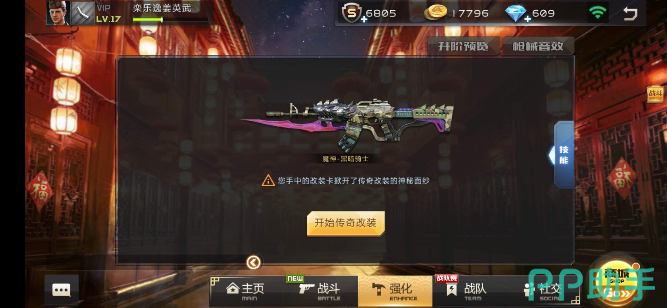Go back with the return arrow
Screen dimensions: 667x308
click(630, 13)
